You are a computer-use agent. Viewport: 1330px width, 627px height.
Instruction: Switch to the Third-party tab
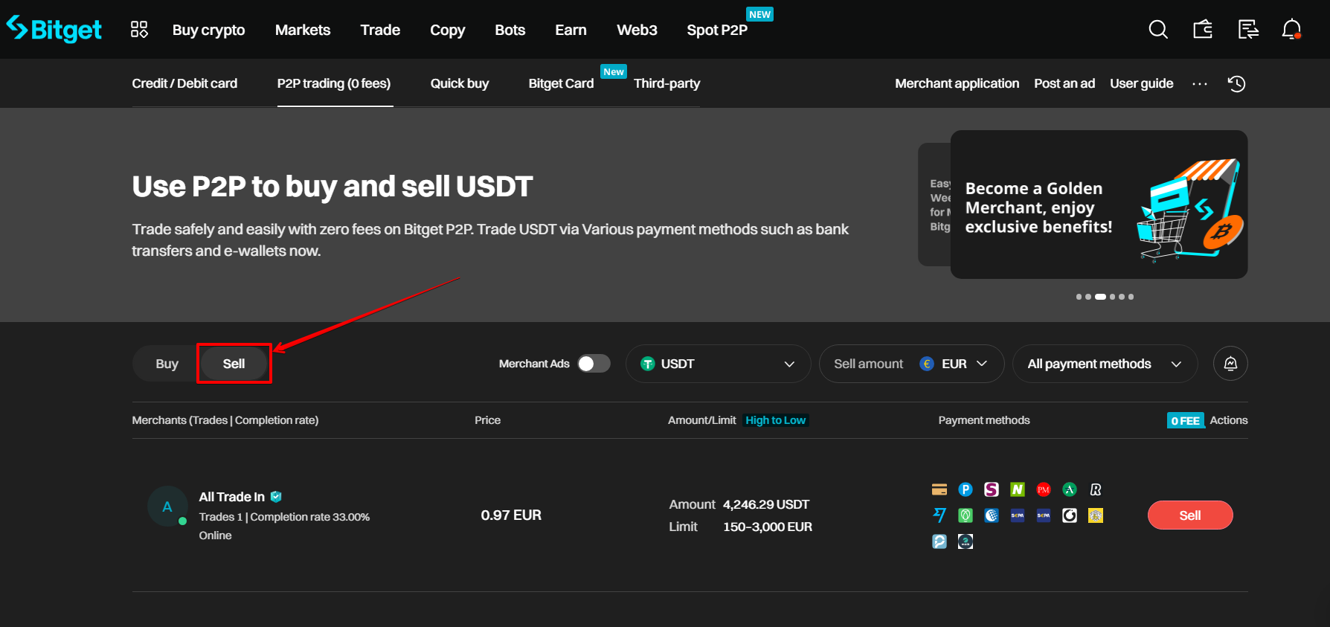point(666,83)
